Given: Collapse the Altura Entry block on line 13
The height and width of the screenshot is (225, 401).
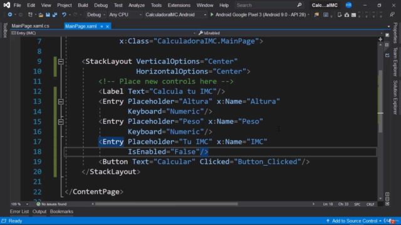Looking at the screenshot, I should pos(61,101).
